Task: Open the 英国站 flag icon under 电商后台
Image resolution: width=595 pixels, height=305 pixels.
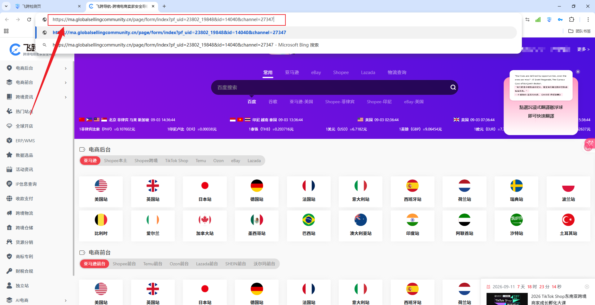Action: [153, 186]
